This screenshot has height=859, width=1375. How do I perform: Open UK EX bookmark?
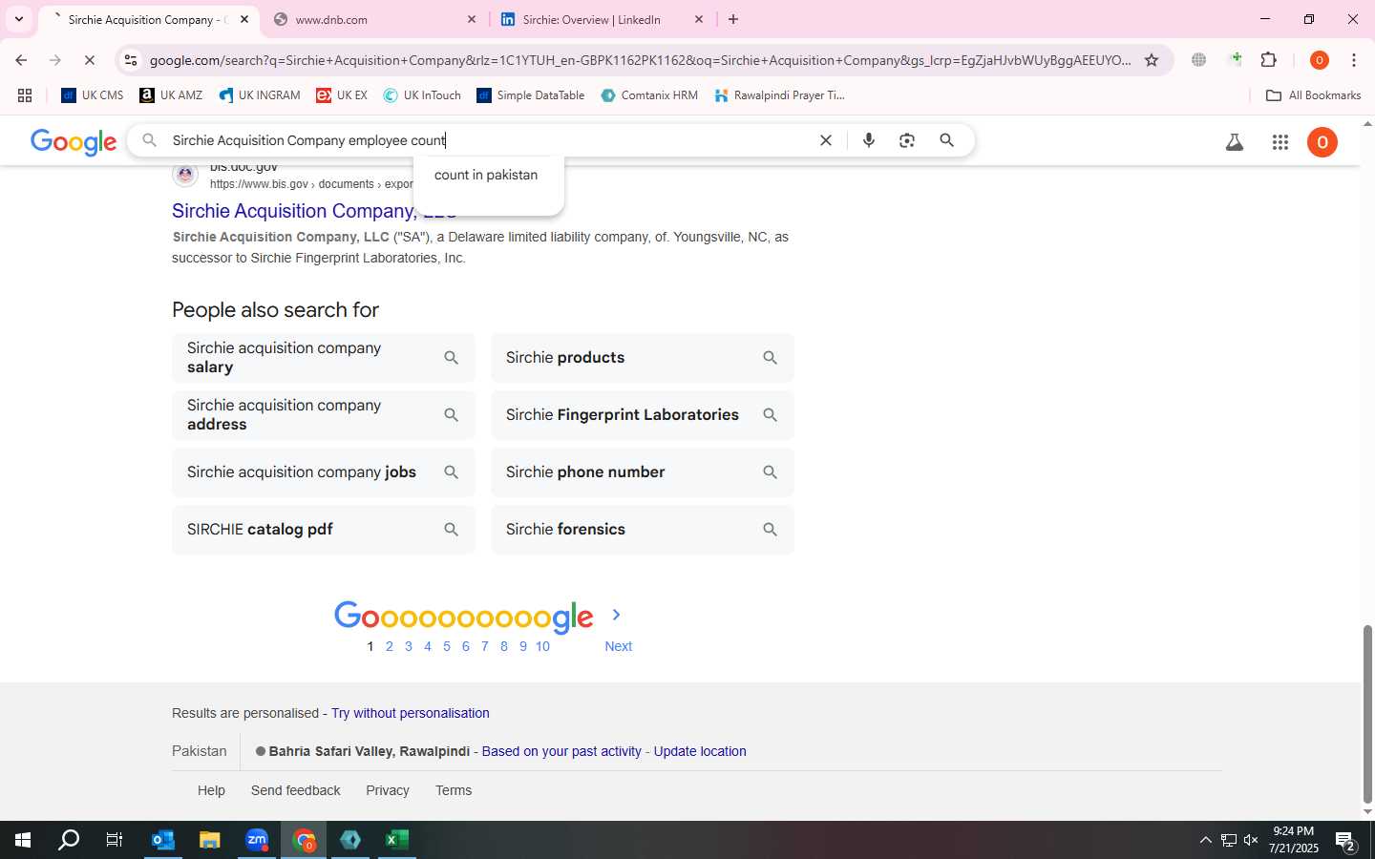pyautogui.click(x=342, y=95)
